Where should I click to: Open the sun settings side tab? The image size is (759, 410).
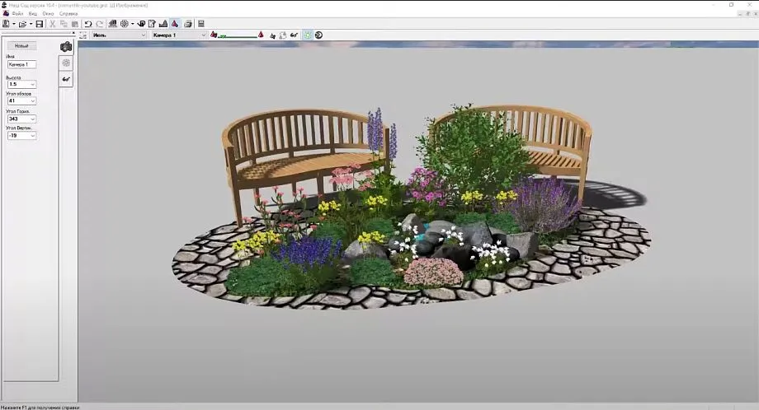(x=66, y=63)
